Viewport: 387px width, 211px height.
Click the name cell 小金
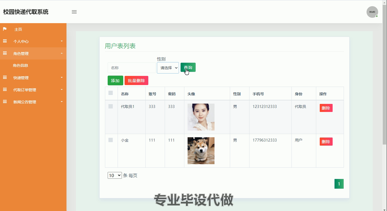coord(125,140)
